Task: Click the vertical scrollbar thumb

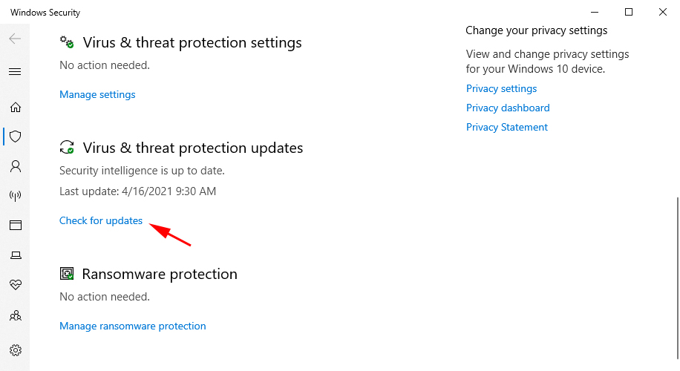Action: (x=677, y=278)
